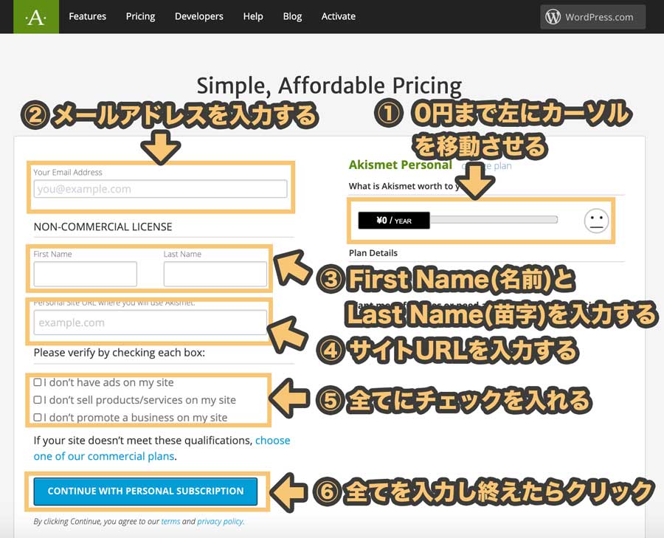Click the "NON-COMMERCIAL LICENSE" heading

click(x=103, y=227)
